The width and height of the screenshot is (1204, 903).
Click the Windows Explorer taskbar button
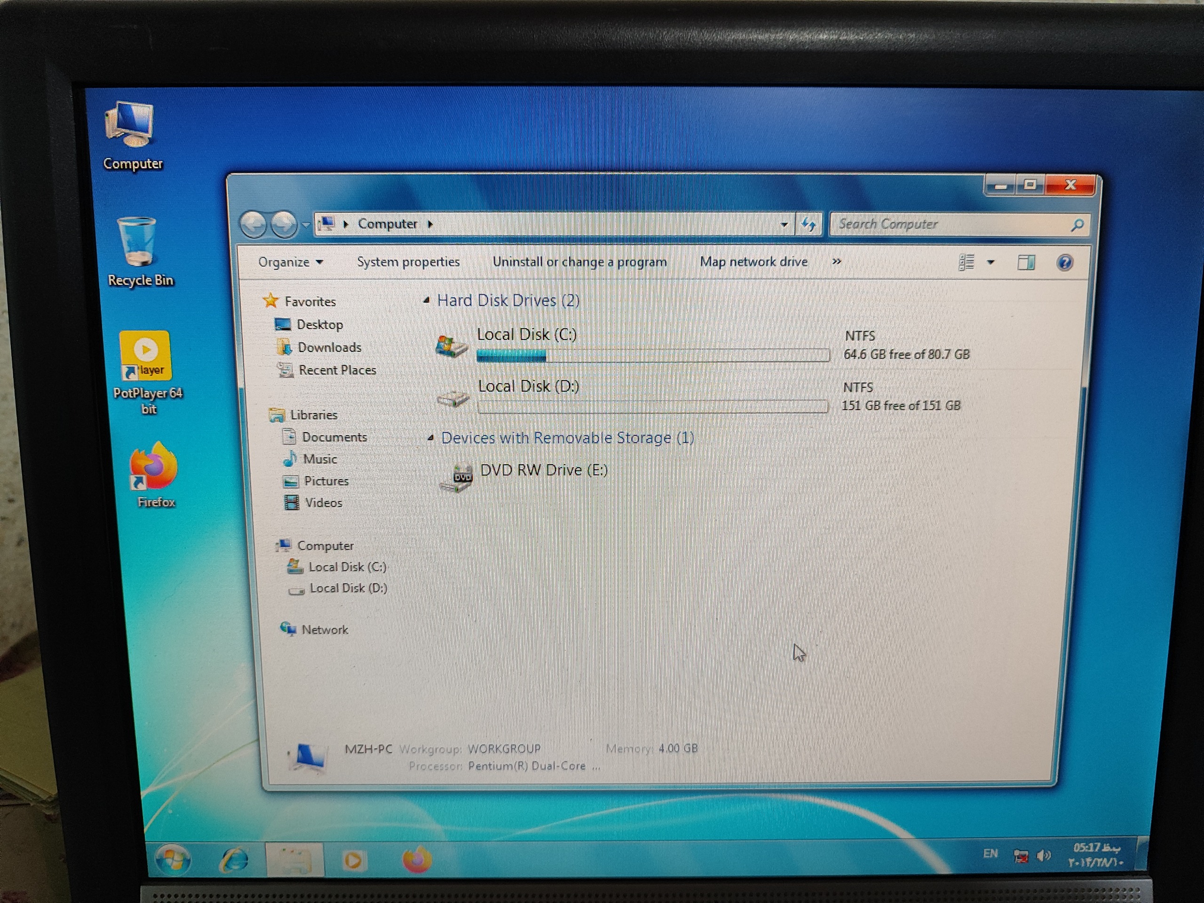pyautogui.click(x=295, y=860)
